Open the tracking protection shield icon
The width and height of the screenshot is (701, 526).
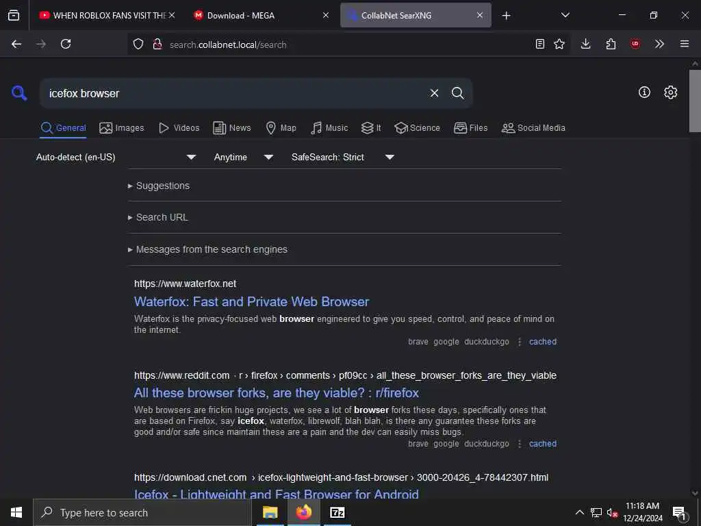click(138, 44)
